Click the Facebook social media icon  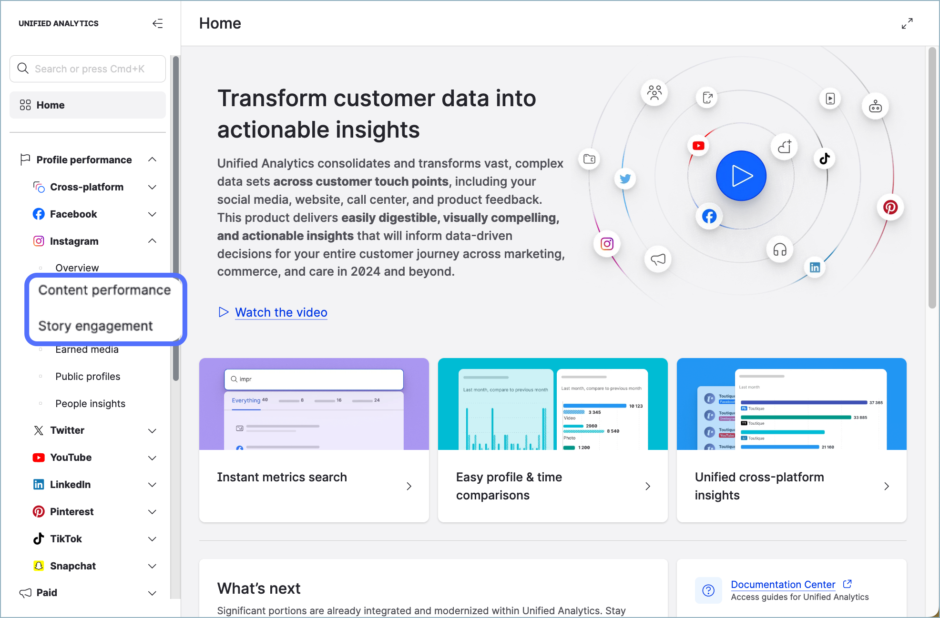pyautogui.click(x=710, y=215)
